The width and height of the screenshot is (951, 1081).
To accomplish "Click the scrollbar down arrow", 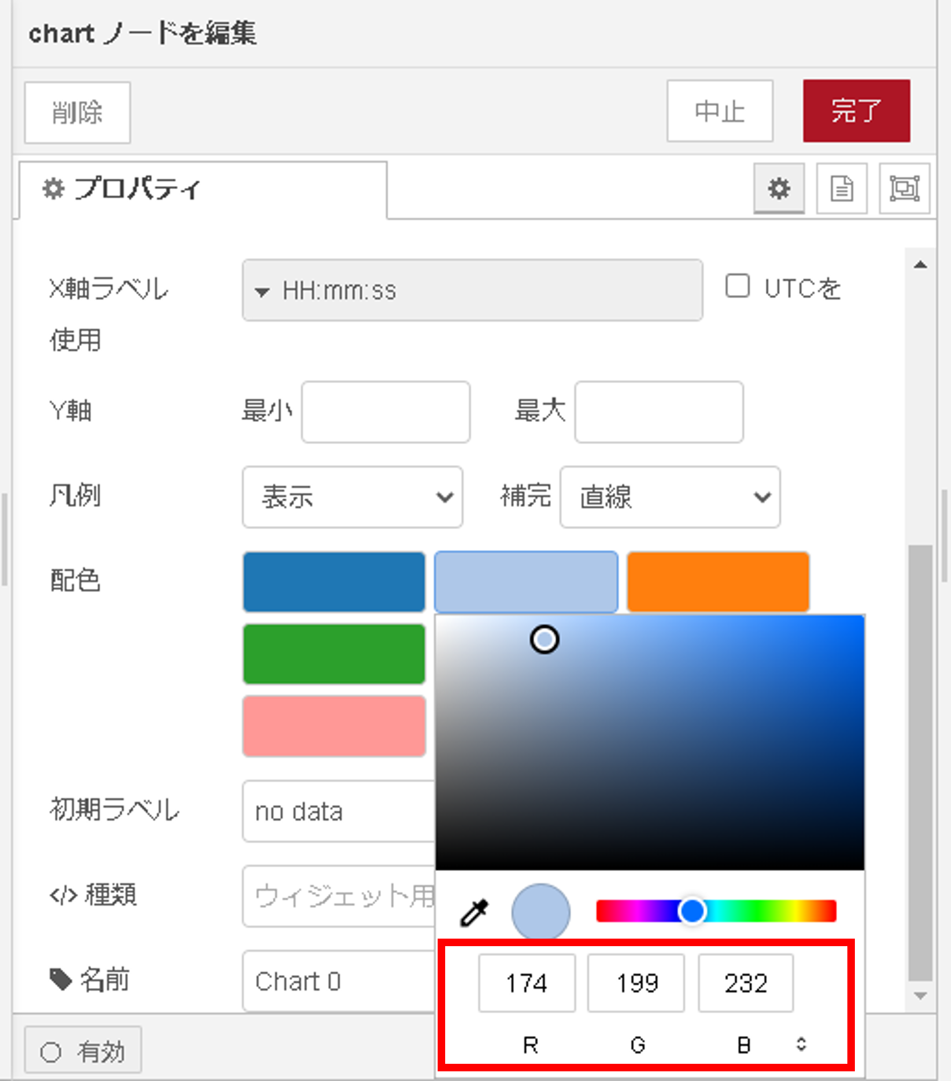I will [x=920, y=996].
